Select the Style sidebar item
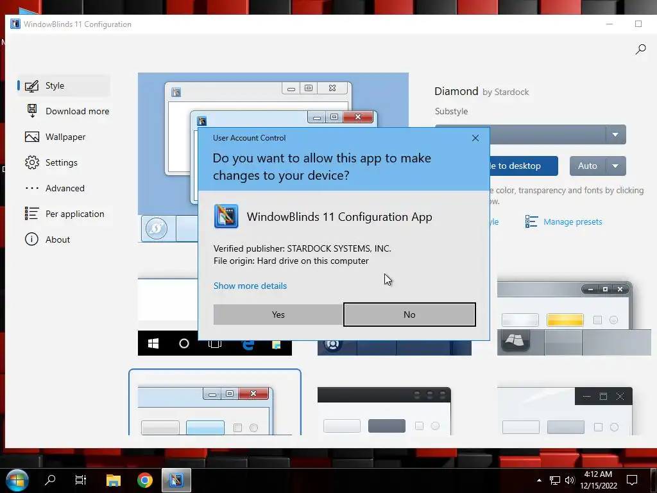The image size is (657, 493). 64,85
